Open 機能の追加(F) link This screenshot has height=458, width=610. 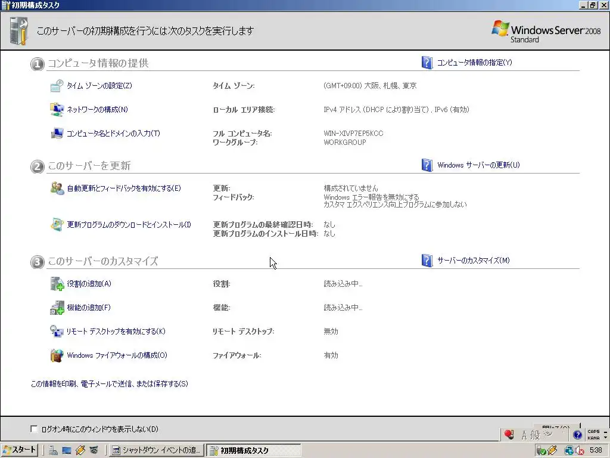89,308
